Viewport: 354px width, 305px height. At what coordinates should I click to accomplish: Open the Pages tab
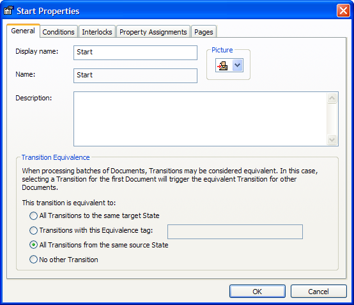pyautogui.click(x=204, y=32)
